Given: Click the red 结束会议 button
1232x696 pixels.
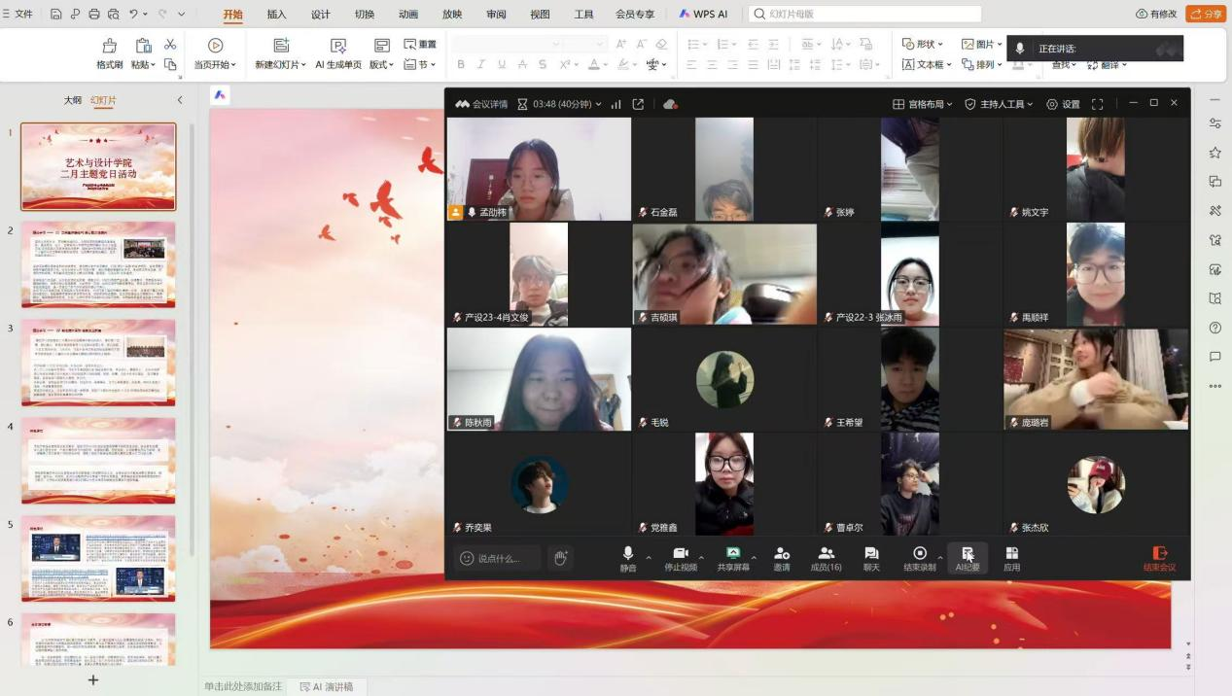Looking at the screenshot, I should tap(1159, 558).
